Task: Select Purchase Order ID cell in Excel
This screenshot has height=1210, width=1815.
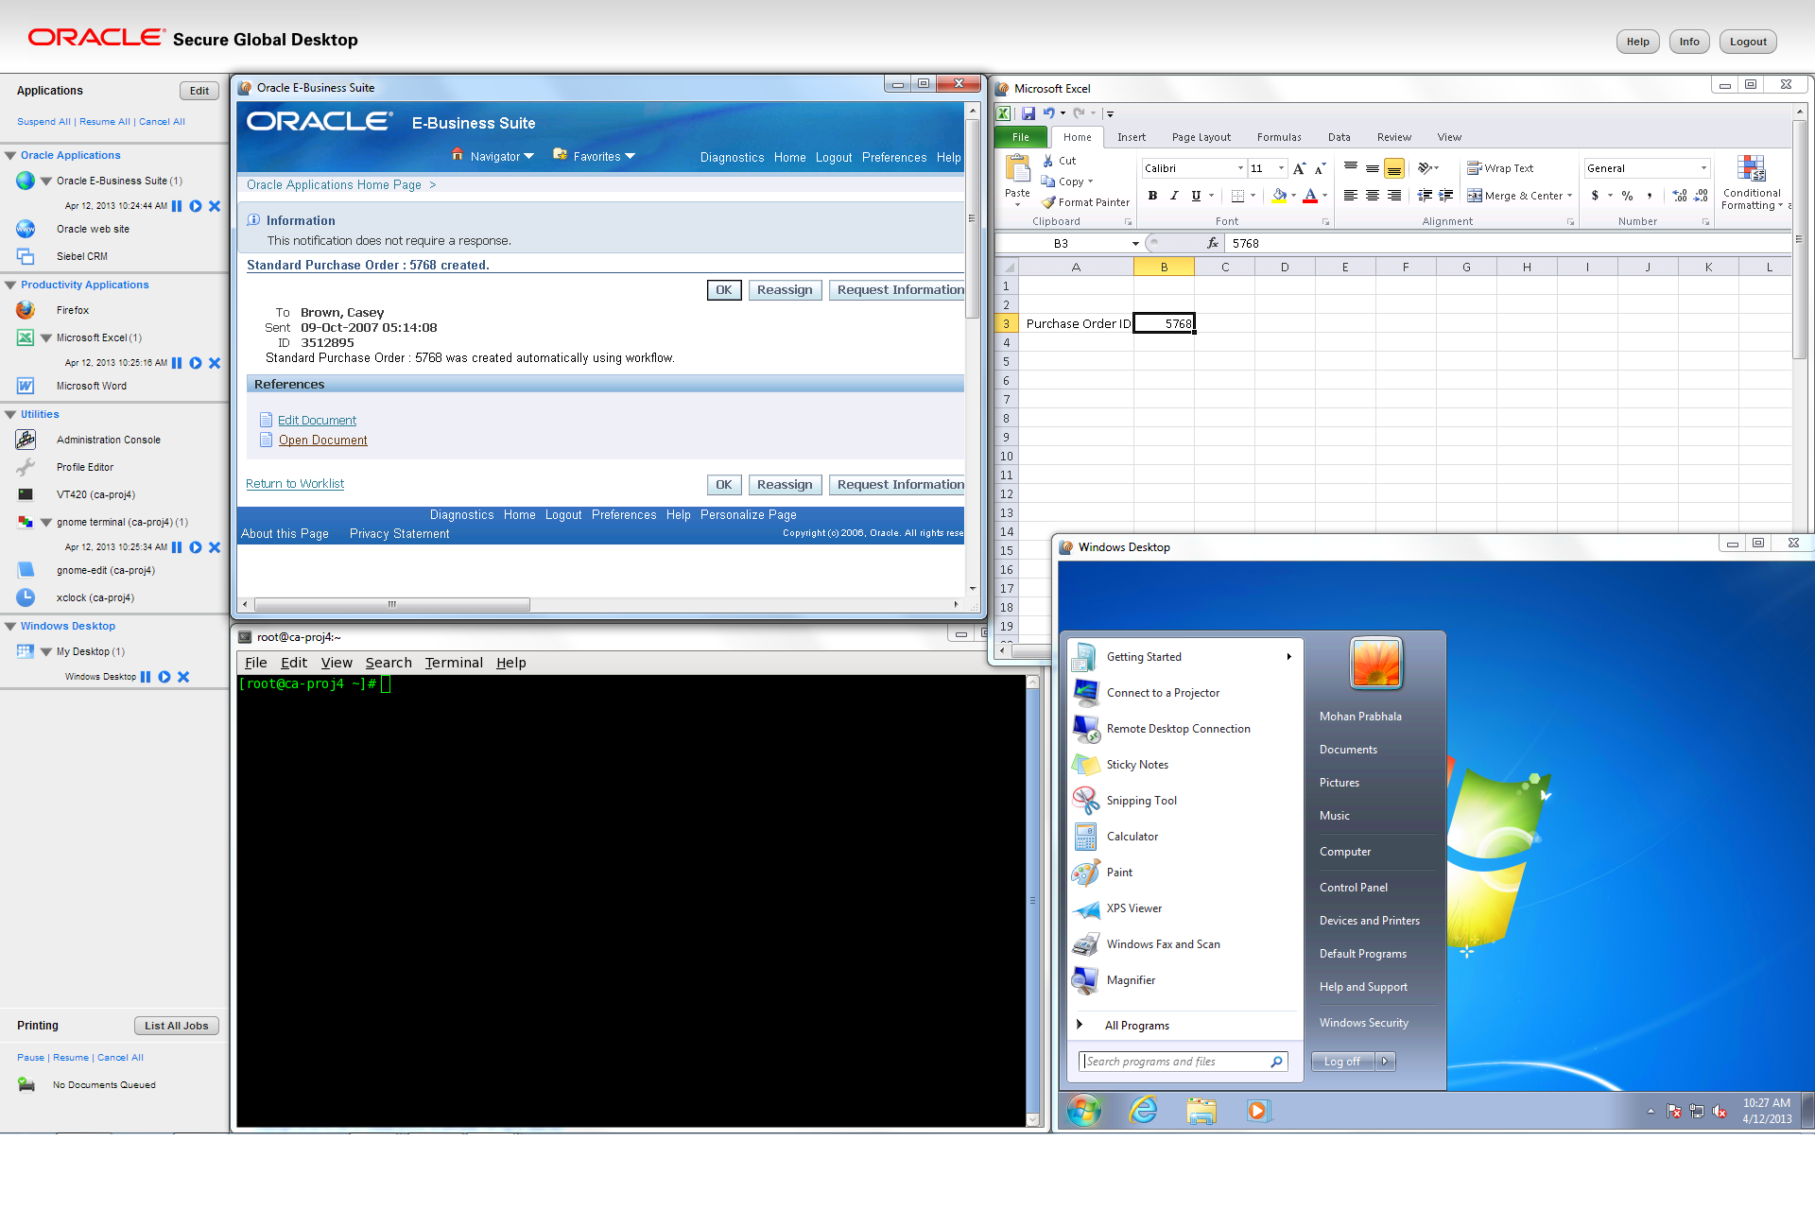Action: tap(1076, 323)
